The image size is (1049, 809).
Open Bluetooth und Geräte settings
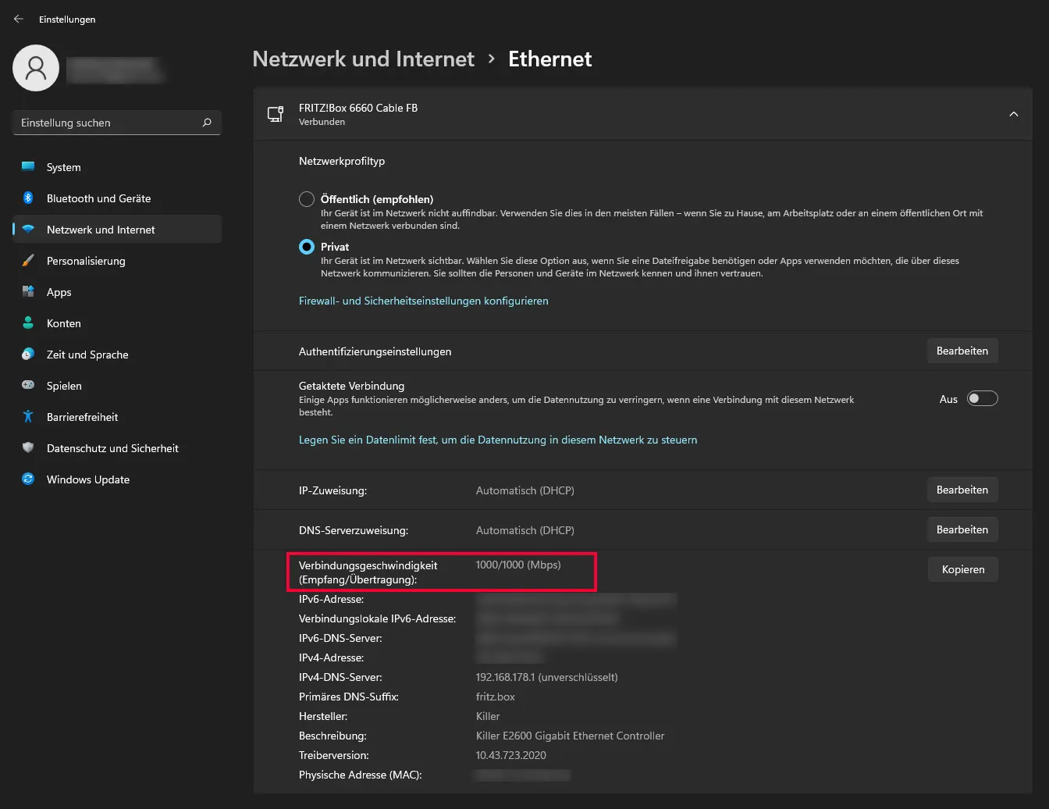click(x=117, y=198)
